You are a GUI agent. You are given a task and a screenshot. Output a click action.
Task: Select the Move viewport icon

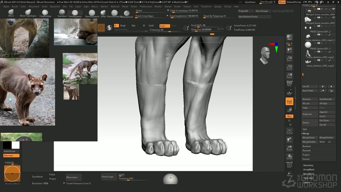(289, 140)
